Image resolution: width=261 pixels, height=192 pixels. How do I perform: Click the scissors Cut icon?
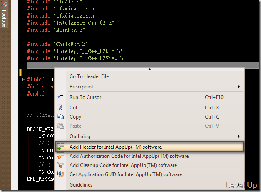(61, 107)
